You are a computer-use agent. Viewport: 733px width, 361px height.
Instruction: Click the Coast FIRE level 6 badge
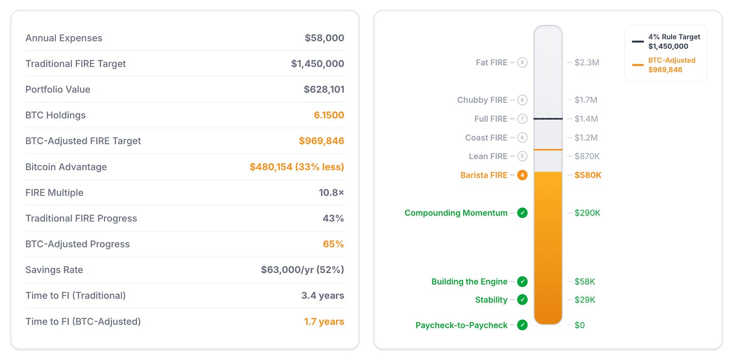coord(523,138)
